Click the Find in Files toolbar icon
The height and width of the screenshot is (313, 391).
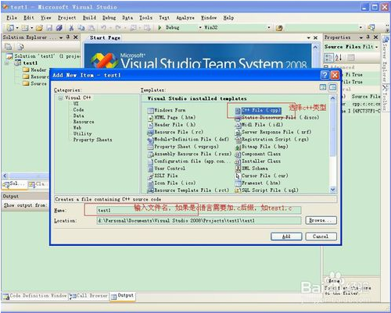coord(279,28)
